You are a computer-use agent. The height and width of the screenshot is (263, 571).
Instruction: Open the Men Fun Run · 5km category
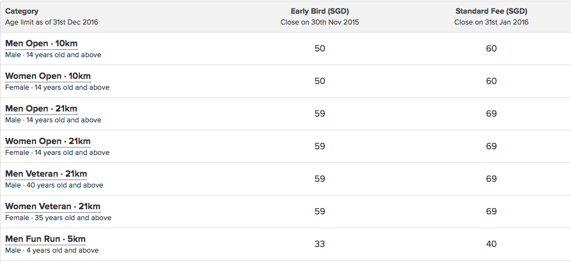point(46,239)
